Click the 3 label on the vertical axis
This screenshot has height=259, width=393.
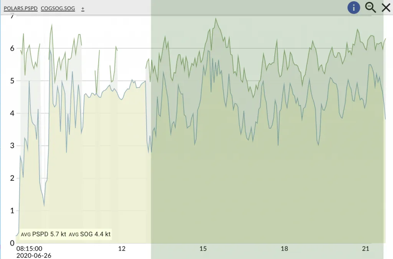tap(12, 146)
